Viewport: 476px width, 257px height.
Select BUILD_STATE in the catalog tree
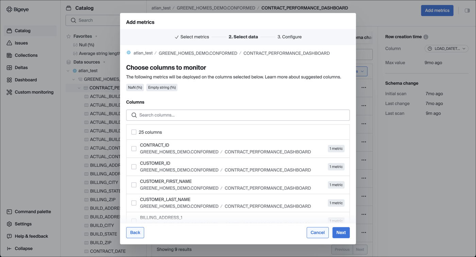[x=103, y=234]
